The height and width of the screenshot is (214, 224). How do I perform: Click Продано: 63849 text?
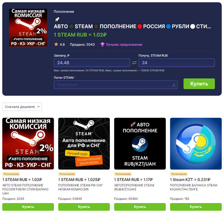[70, 199]
